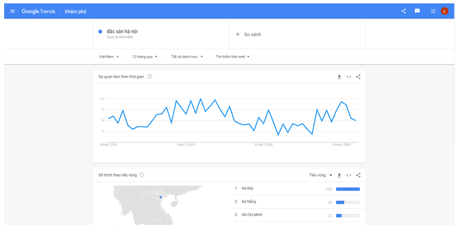Show help for Sự quan tâm theo thời gian

[150, 76]
